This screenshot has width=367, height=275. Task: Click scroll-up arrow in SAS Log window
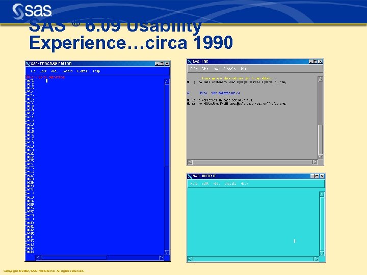tap(321, 79)
